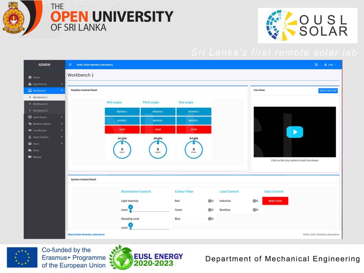Expand the Weather Station chevron
364x273 pixels.
pos(62,124)
